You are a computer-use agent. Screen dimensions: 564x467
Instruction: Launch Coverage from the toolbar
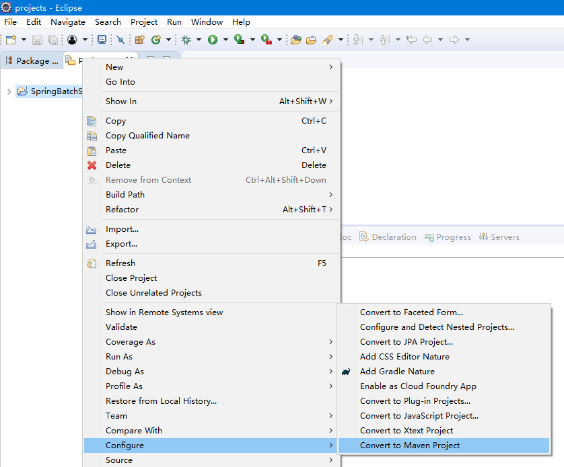click(x=240, y=39)
